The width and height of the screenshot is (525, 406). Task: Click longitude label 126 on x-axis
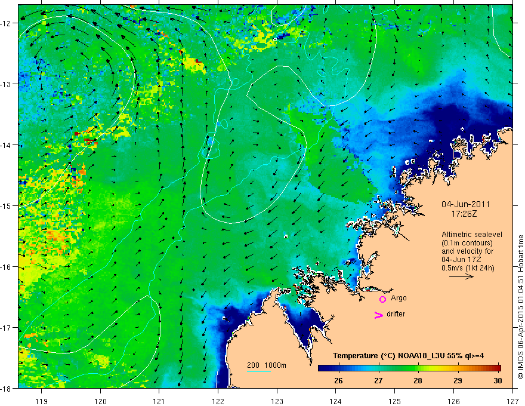pyautogui.click(x=453, y=401)
